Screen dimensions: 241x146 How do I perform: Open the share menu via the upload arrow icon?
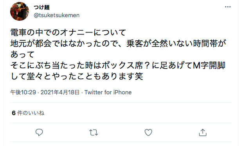point(203,132)
